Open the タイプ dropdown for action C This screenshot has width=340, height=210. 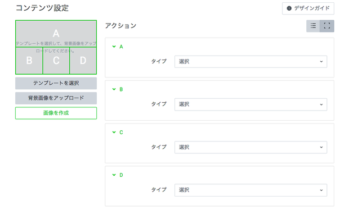[250, 147]
